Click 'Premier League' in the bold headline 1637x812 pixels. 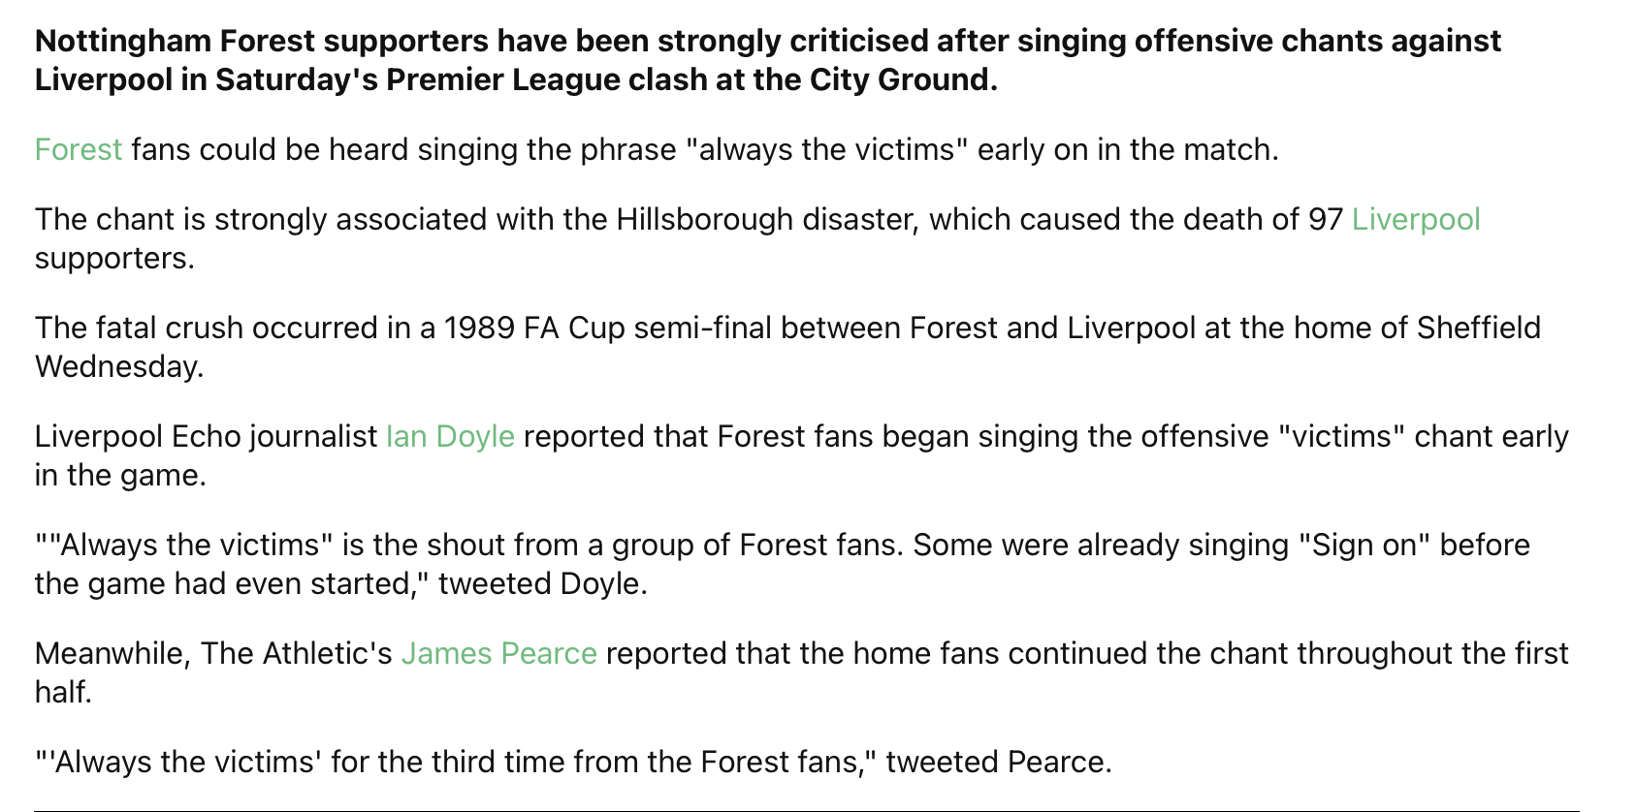504,79
